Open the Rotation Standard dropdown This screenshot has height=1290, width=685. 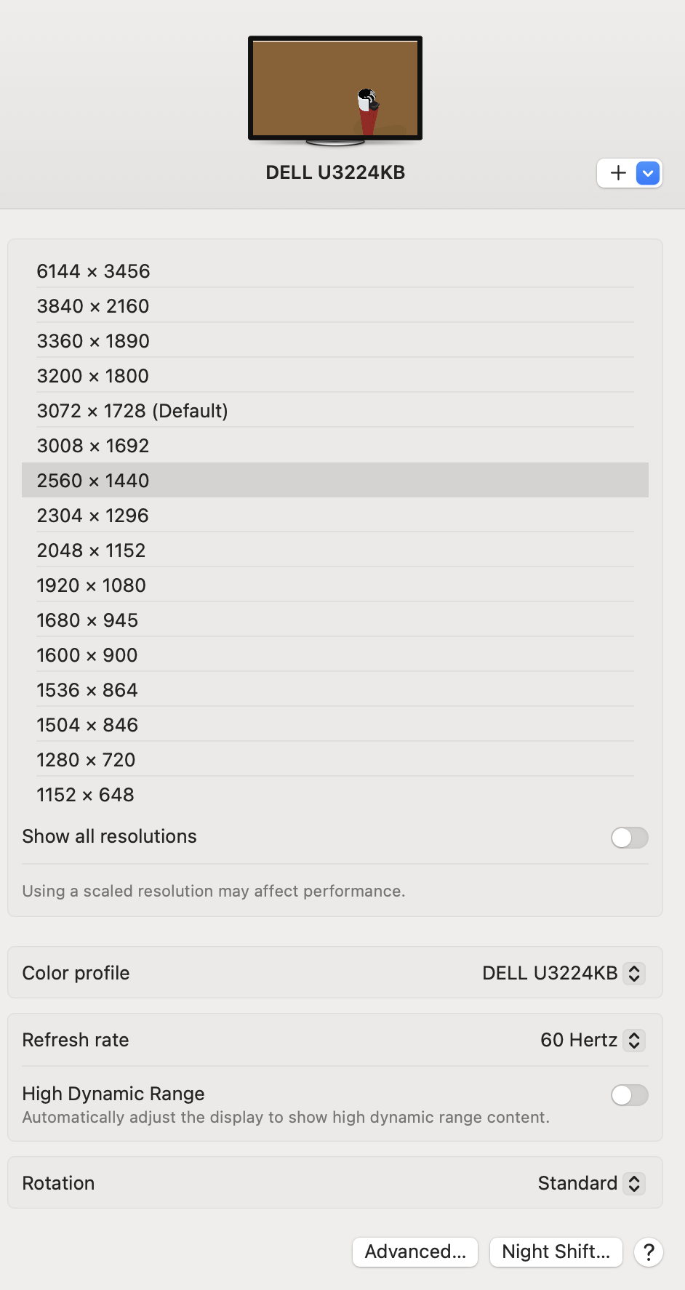pos(591,1184)
